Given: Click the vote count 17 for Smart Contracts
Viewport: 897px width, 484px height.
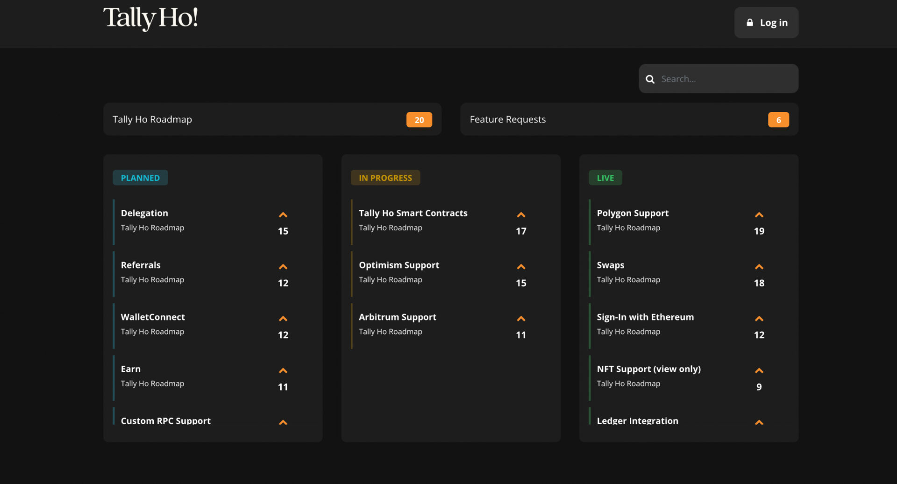Looking at the screenshot, I should coord(521,231).
